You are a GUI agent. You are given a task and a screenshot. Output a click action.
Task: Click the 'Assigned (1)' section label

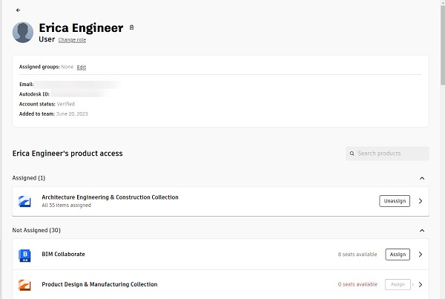(x=29, y=178)
